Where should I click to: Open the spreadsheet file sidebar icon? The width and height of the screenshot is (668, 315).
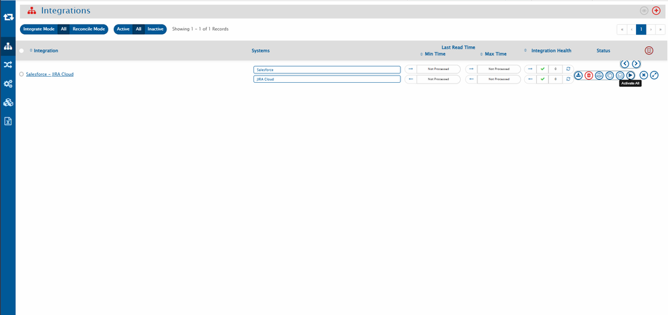pyautogui.click(x=8, y=121)
